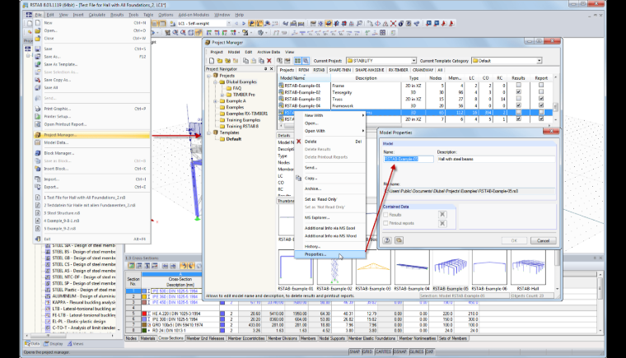Screen dimensions: 626x358
Task: Tick Printout reports checkbox in Contained Data
Action: 385,223
